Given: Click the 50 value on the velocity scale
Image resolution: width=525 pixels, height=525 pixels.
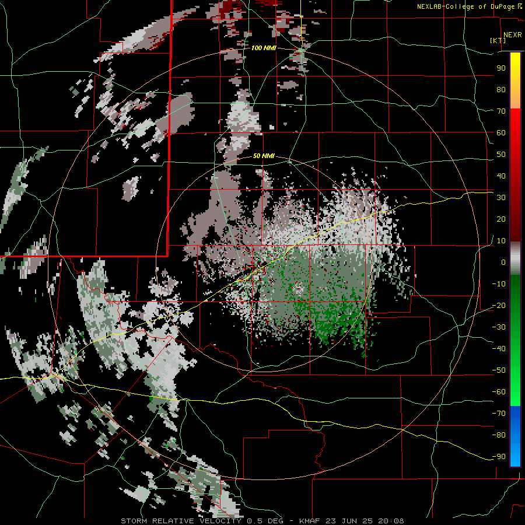Looking at the screenshot, I should point(501,155).
